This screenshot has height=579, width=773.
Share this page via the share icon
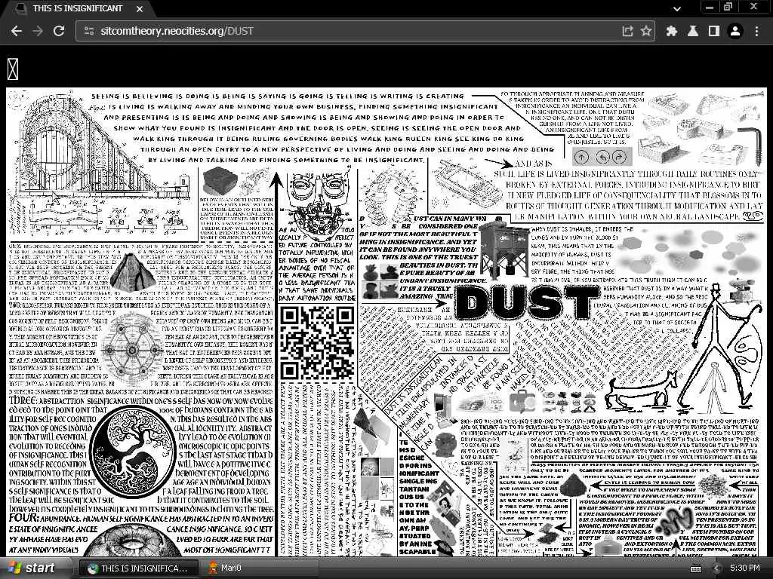click(x=627, y=31)
